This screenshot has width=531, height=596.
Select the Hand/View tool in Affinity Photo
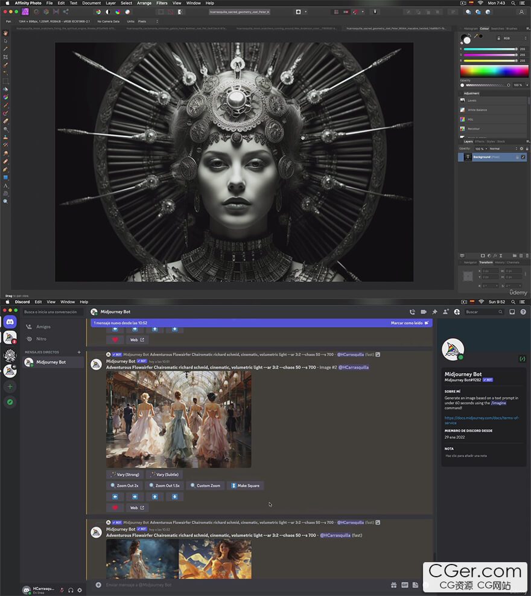click(5, 33)
